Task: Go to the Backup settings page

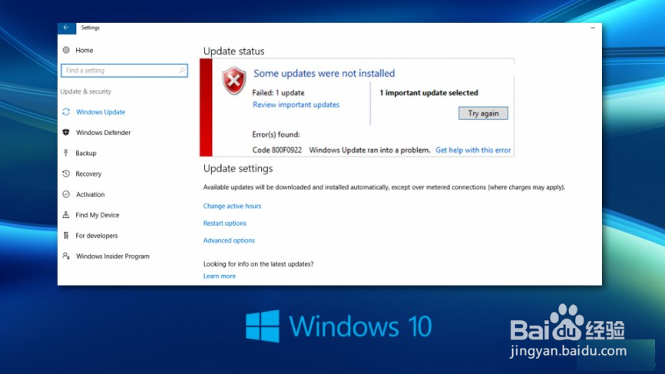Action: tap(86, 153)
